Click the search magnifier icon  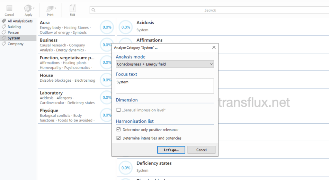pos(93,10)
